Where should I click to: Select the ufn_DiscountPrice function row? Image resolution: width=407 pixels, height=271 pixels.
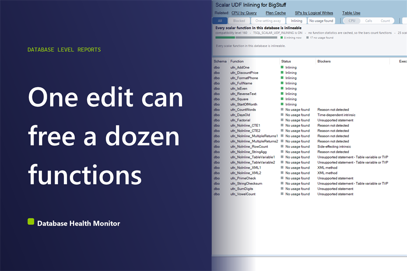[244, 73]
